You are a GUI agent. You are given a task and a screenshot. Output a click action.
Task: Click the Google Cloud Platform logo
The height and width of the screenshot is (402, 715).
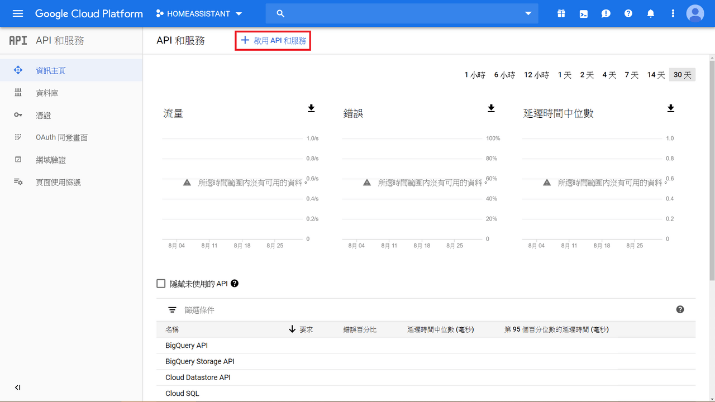(x=89, y=13)
